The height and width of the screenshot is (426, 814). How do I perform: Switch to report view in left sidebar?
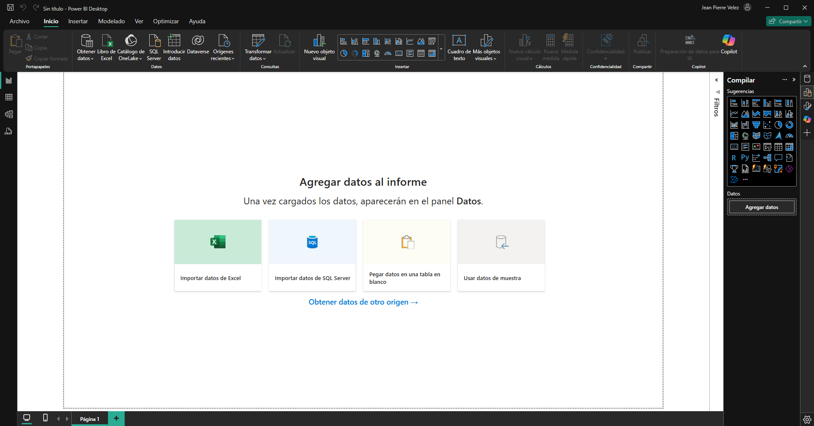[x=9, y=80]
